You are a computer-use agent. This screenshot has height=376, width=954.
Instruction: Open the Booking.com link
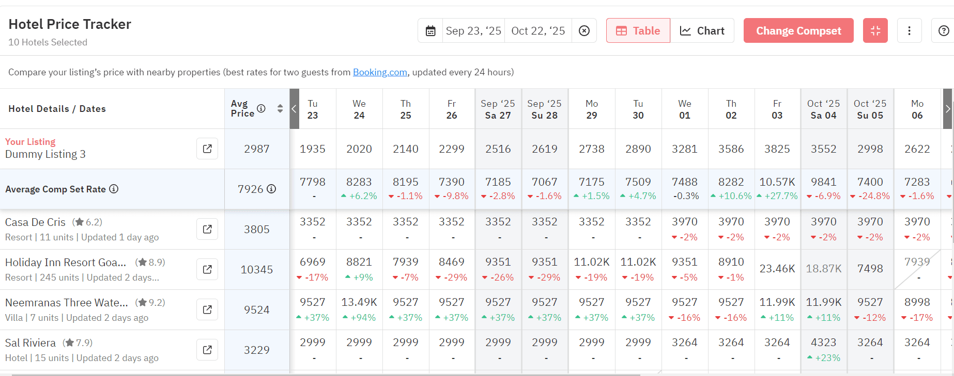click(x=380, y=72)
